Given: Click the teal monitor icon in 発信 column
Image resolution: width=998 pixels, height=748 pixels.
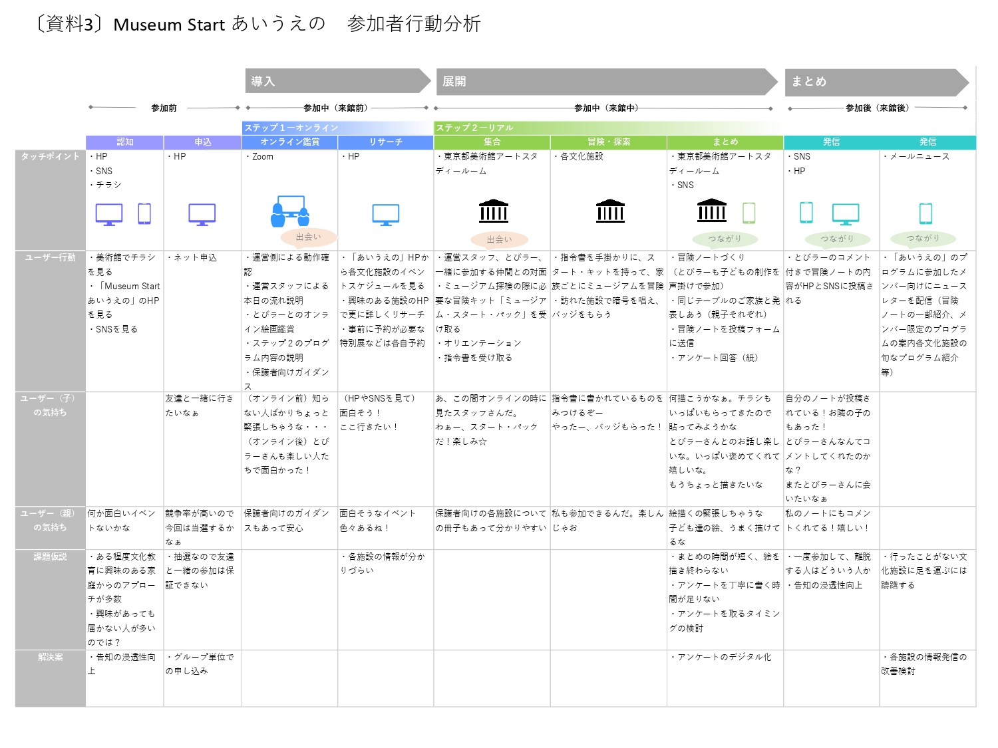Looking at the screenshot, I should (846, 214).
